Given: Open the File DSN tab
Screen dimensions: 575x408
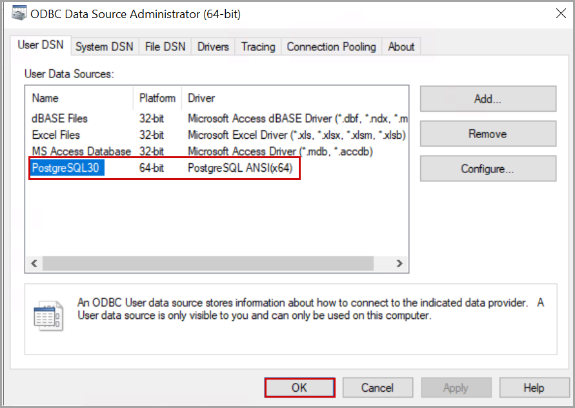Looking at the screenshot, I should (x=165, y=46).
